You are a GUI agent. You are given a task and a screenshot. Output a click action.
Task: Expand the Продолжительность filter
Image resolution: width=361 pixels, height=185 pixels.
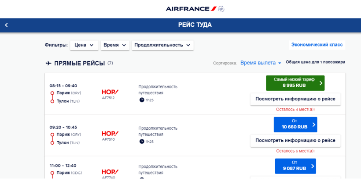click(162, 45)
